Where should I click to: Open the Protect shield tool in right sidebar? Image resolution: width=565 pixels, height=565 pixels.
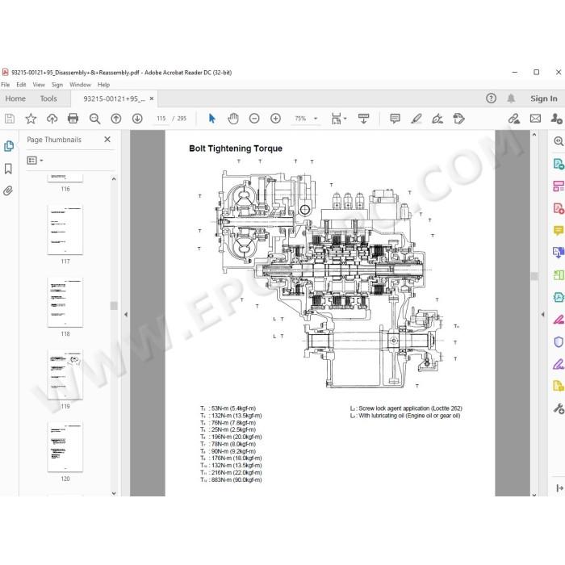coord(559,341)
